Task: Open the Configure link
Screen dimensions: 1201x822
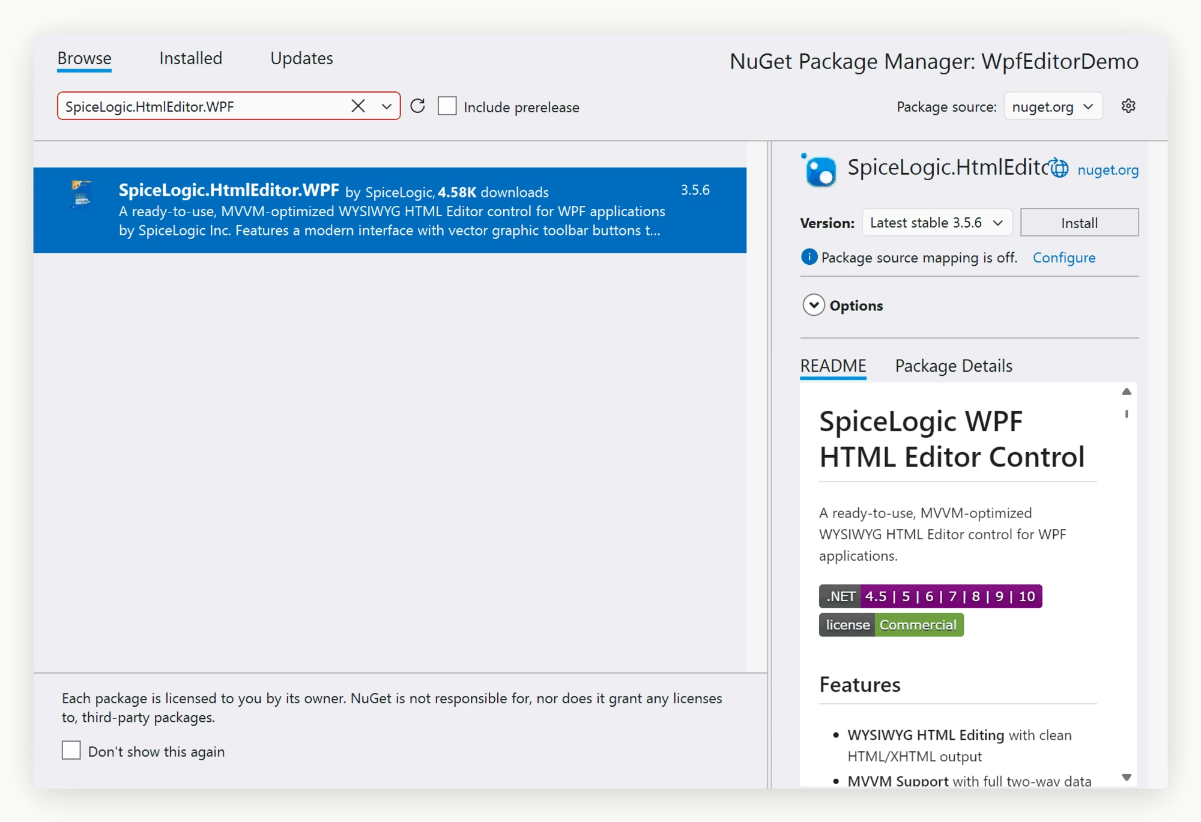Action: pyautogui.click(x=1064, y=258)
